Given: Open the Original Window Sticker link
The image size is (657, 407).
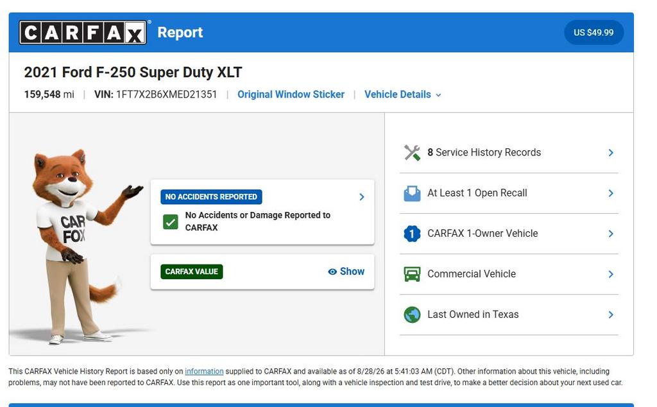Looking at the screenshot, I should click(291, 95).
